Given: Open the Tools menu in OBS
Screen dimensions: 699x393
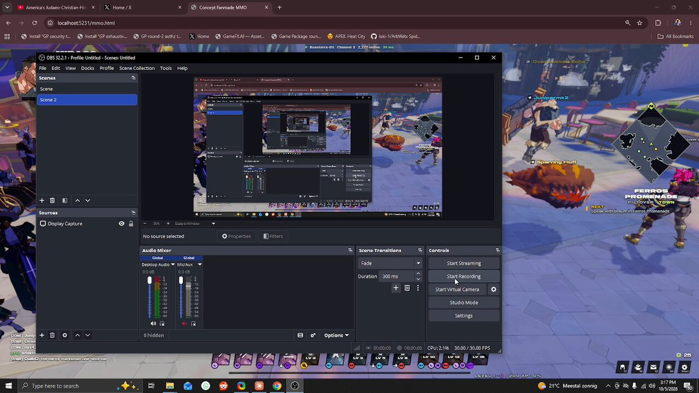Looking at the screenshot, I should (x=166, y=68).
